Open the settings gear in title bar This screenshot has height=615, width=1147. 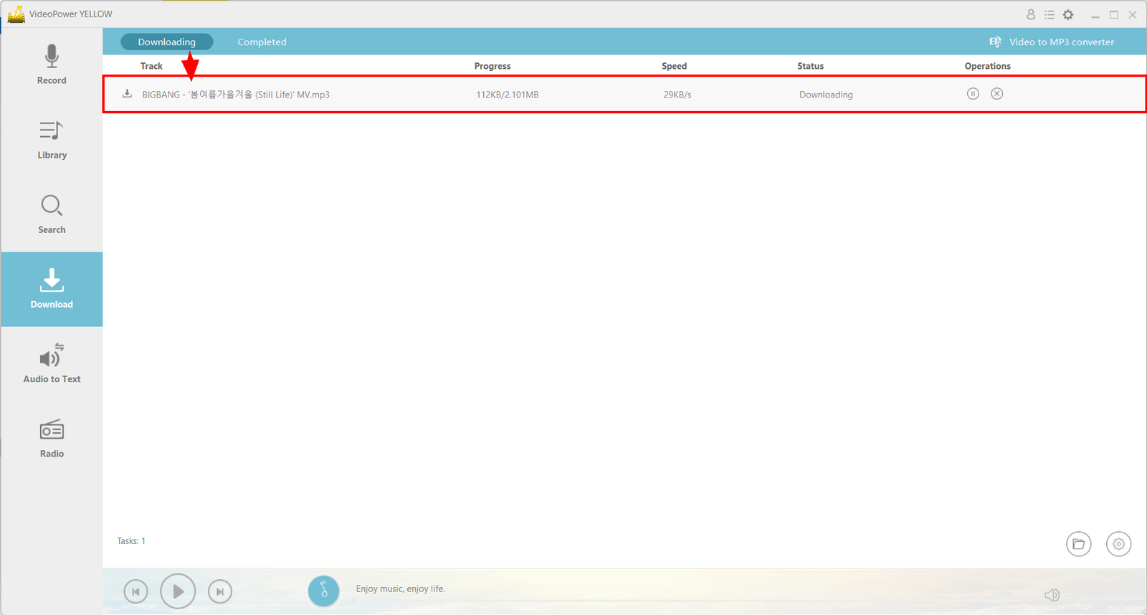(1068, 14)
